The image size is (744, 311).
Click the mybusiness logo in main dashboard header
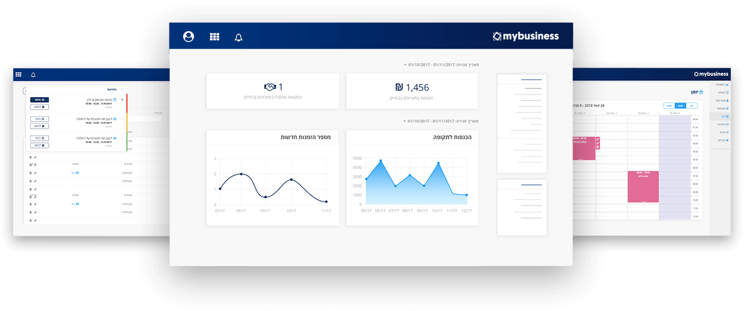(x=525, y=36)
